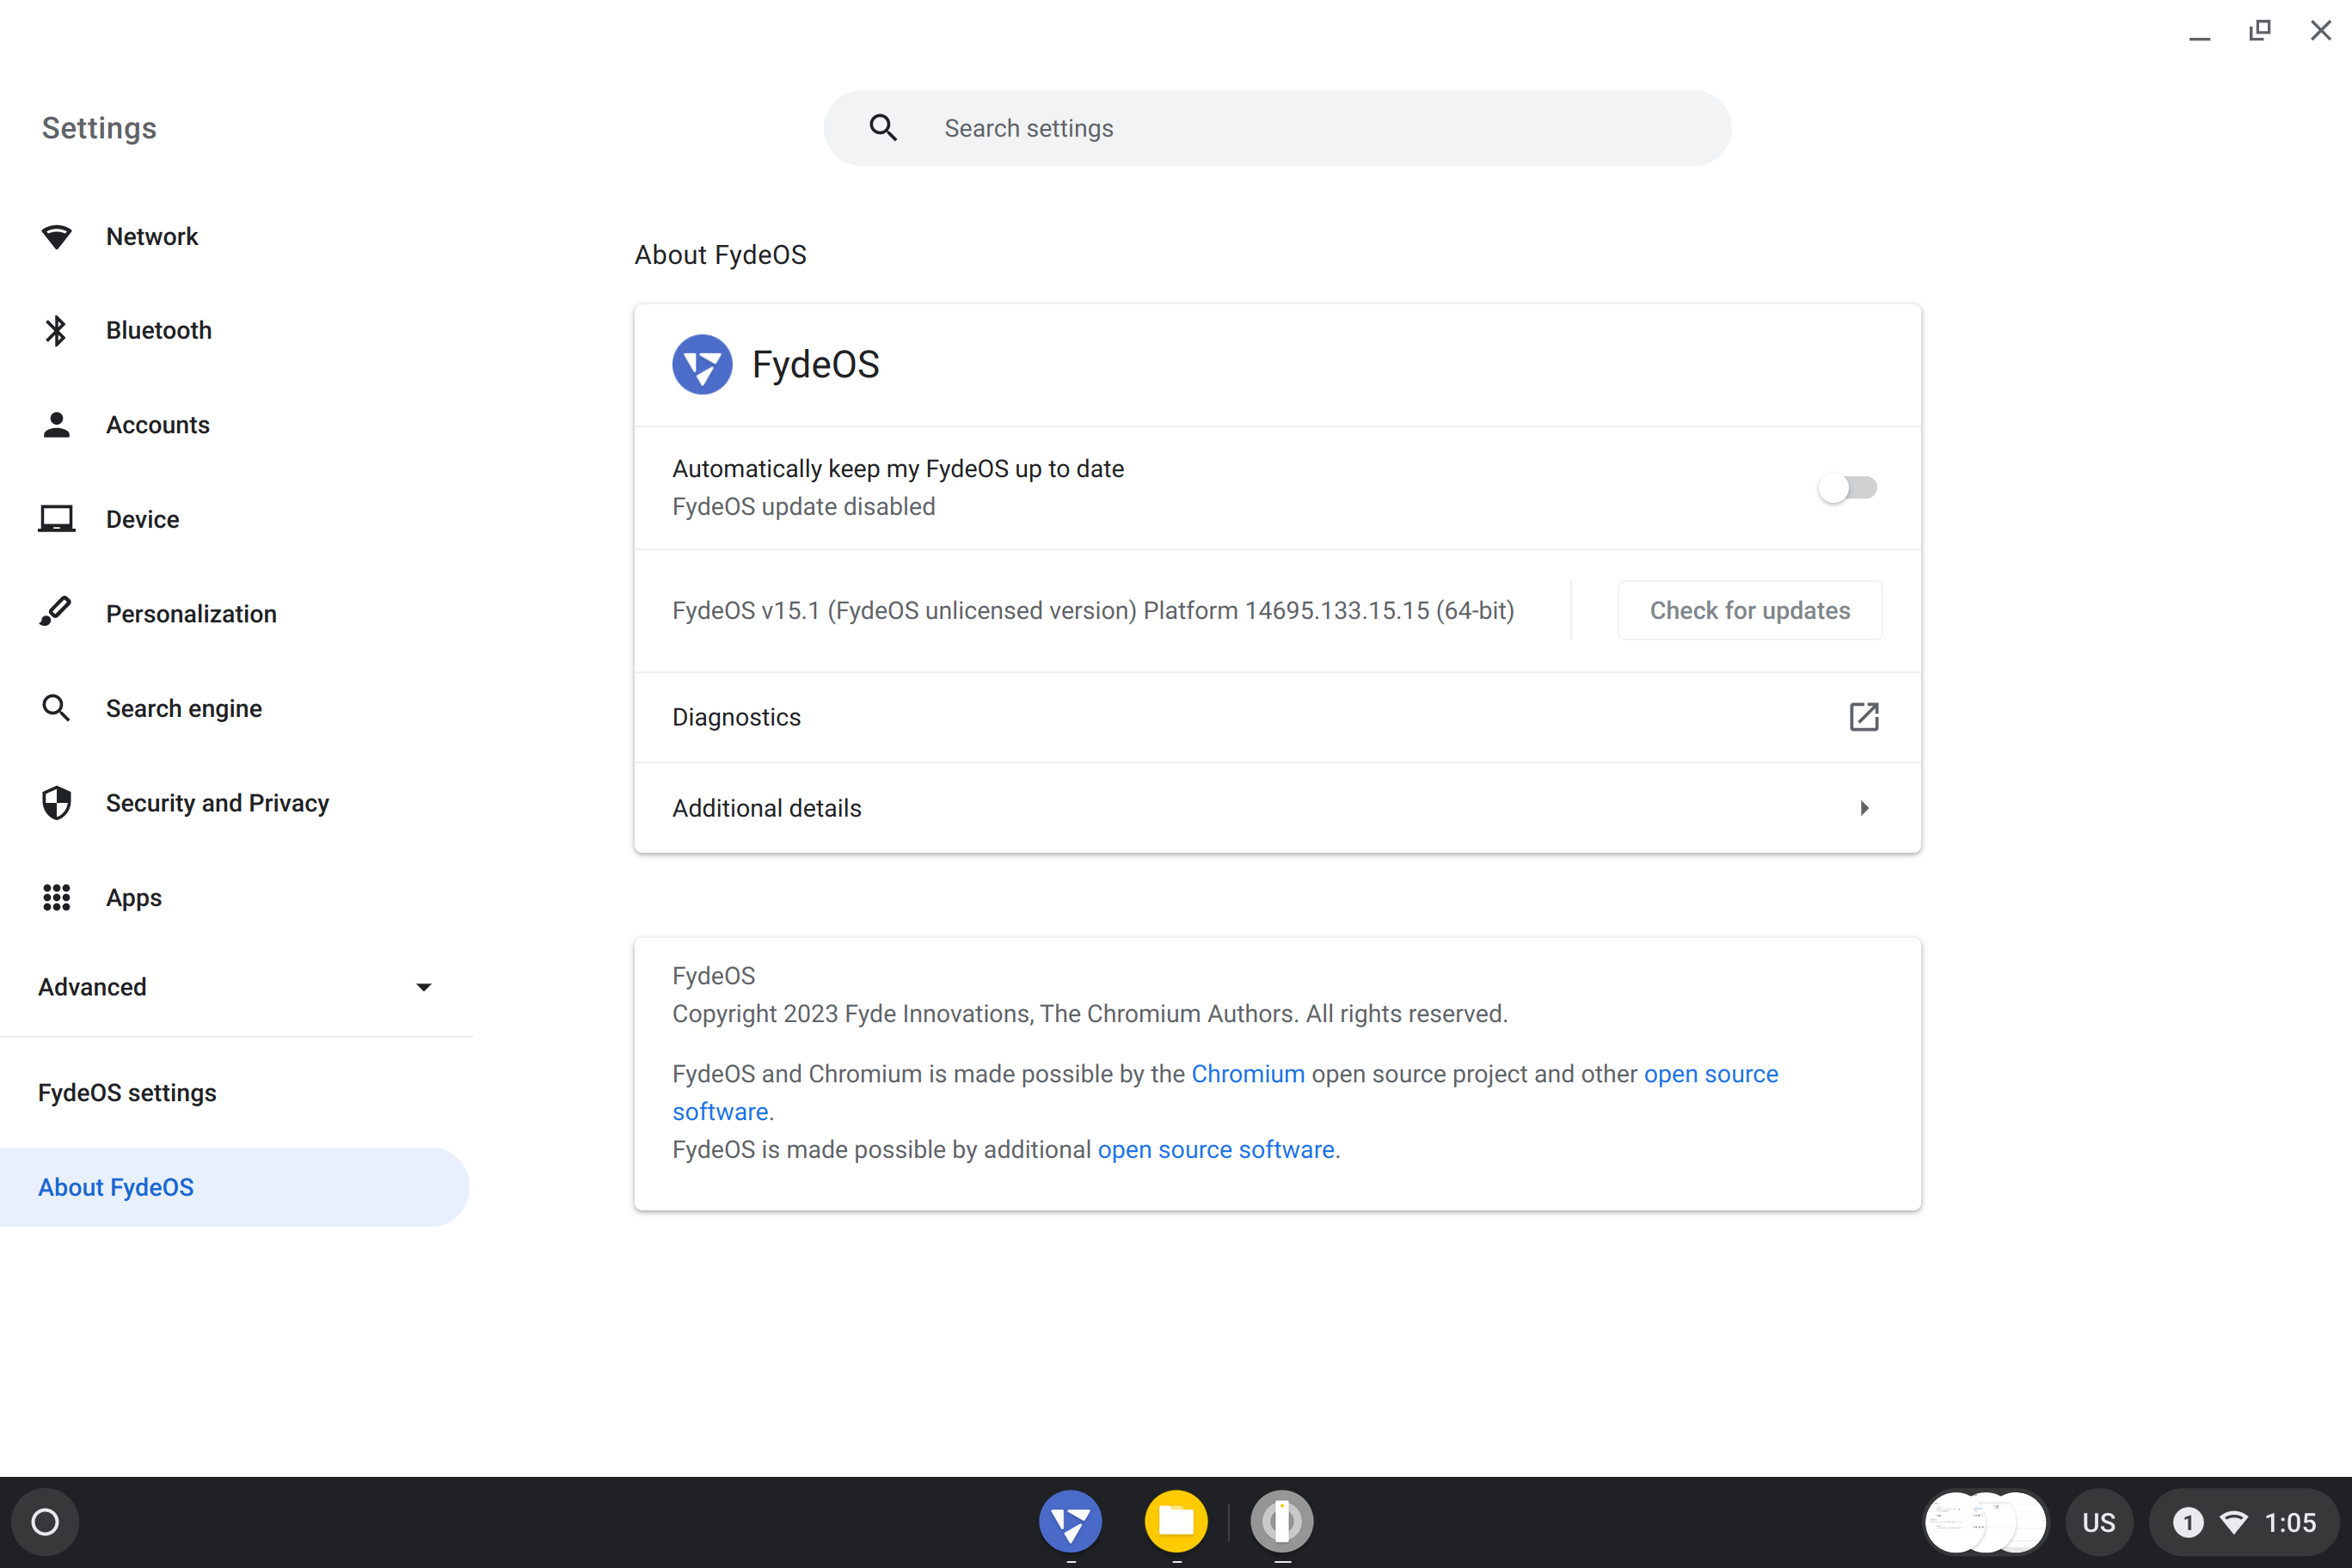Open FydeOS browser app on shelf
2352x1568 pixels.
(x=1071, y=1522)
